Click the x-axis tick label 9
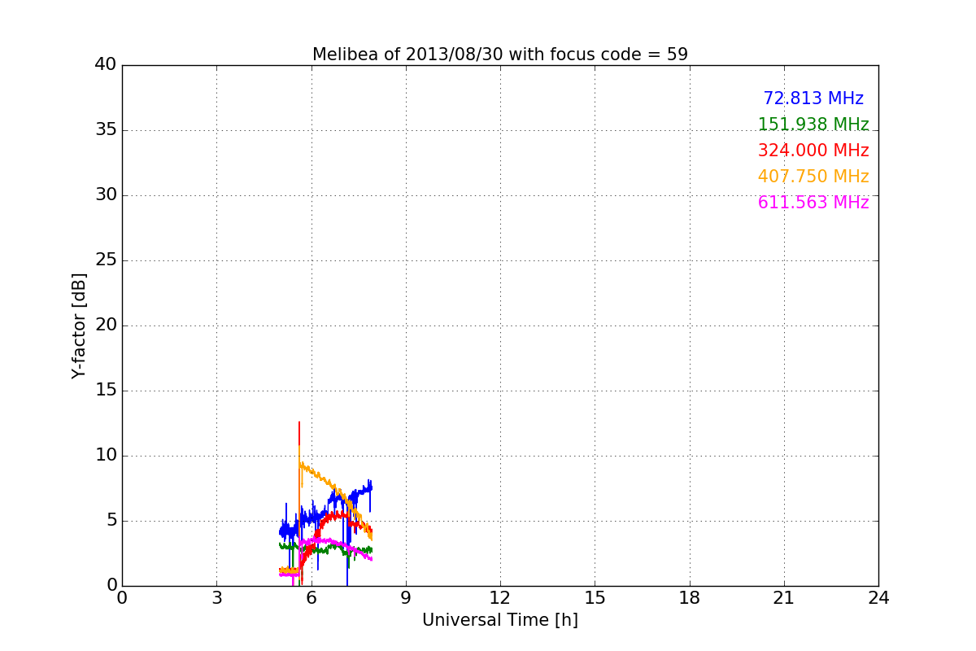 [406, 598]
